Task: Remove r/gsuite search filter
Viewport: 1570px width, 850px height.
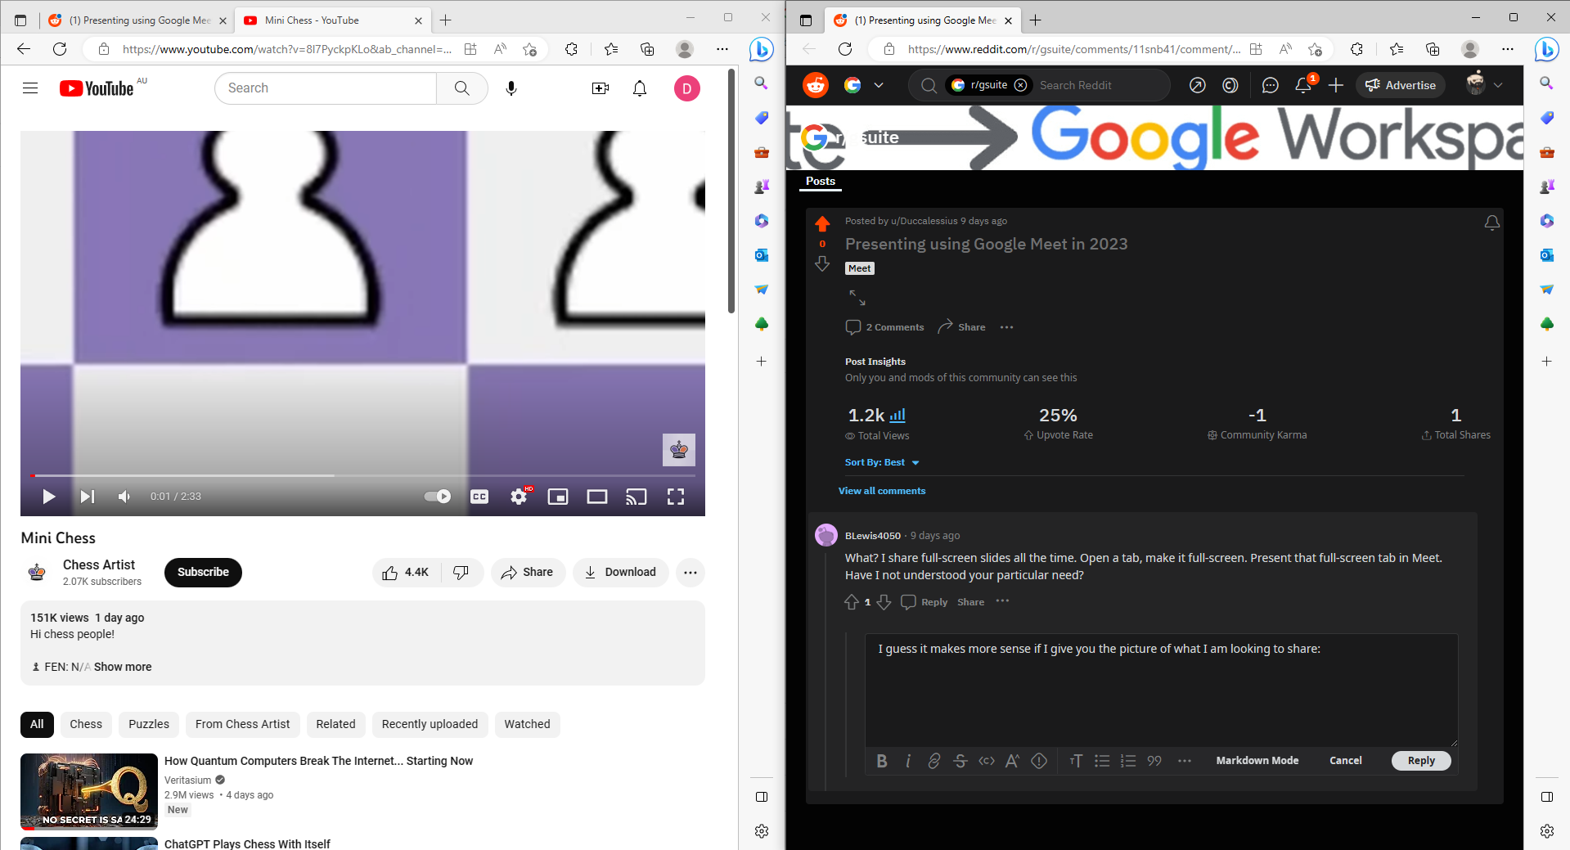Action: click(1020, 85)
